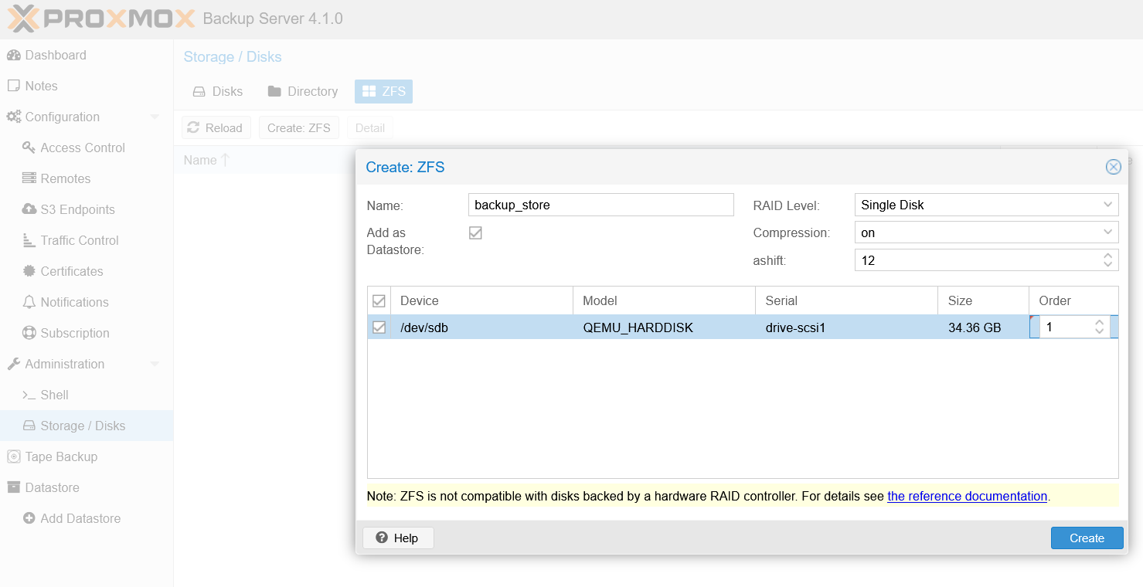Viewport: 1143px width, 587px height.
Task: Open the reference documentation link
Action: coord(967,496)
